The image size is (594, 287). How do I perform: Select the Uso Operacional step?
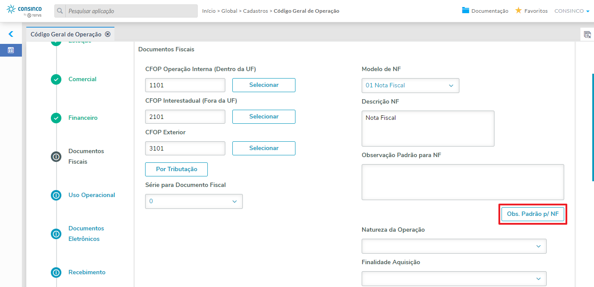tap(91, 195)
